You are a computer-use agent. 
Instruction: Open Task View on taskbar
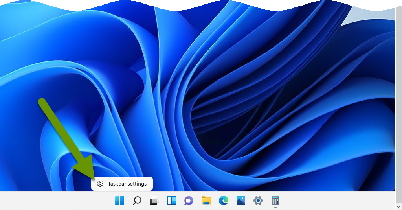154,201
